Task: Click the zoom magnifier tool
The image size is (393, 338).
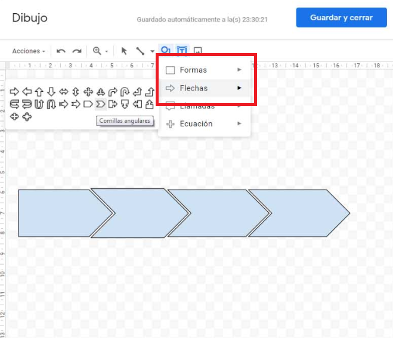Action: (x=97, y=51)
